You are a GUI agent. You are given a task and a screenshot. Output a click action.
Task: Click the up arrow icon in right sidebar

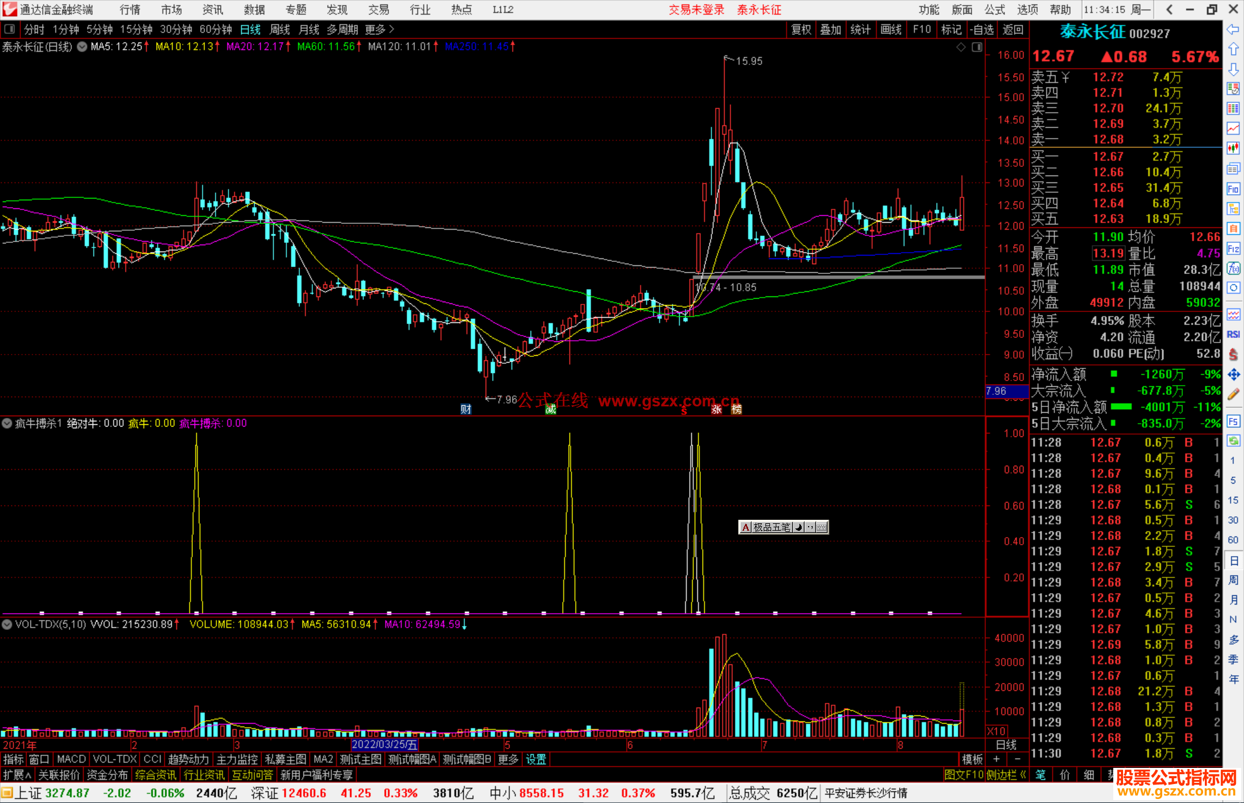(x=1233, y=49)
